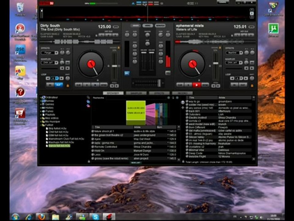Switch to the BROWSER tab
This screenshot has height=221, width=294.
pos(113,93)
